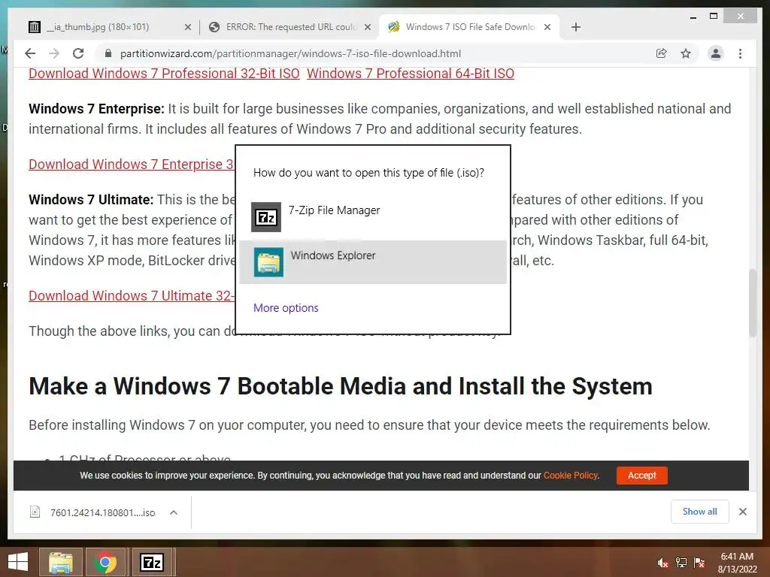
Task: Open a new browser tab
Action: point(576,28)
